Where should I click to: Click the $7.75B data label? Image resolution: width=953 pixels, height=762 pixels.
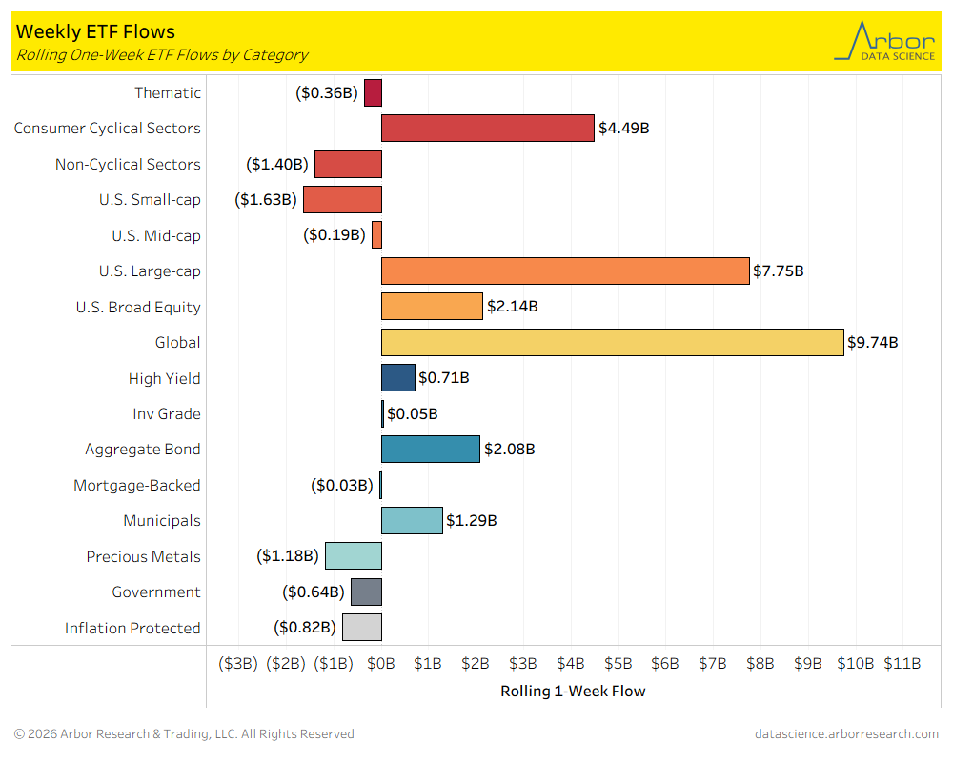point(779,271)
